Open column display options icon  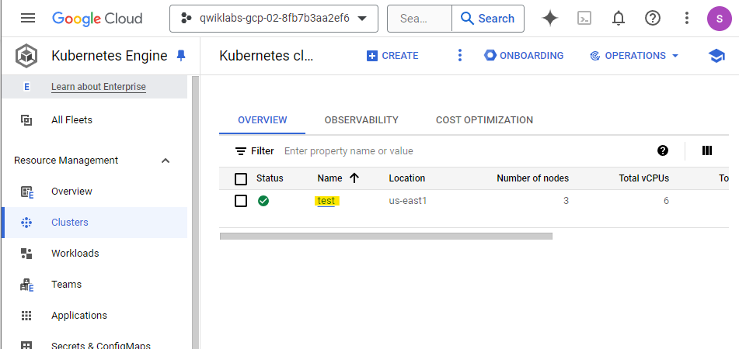point(707,150)
